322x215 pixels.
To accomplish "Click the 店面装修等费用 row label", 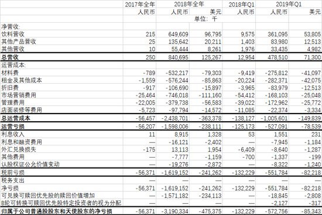I will (x=21, y=110).
